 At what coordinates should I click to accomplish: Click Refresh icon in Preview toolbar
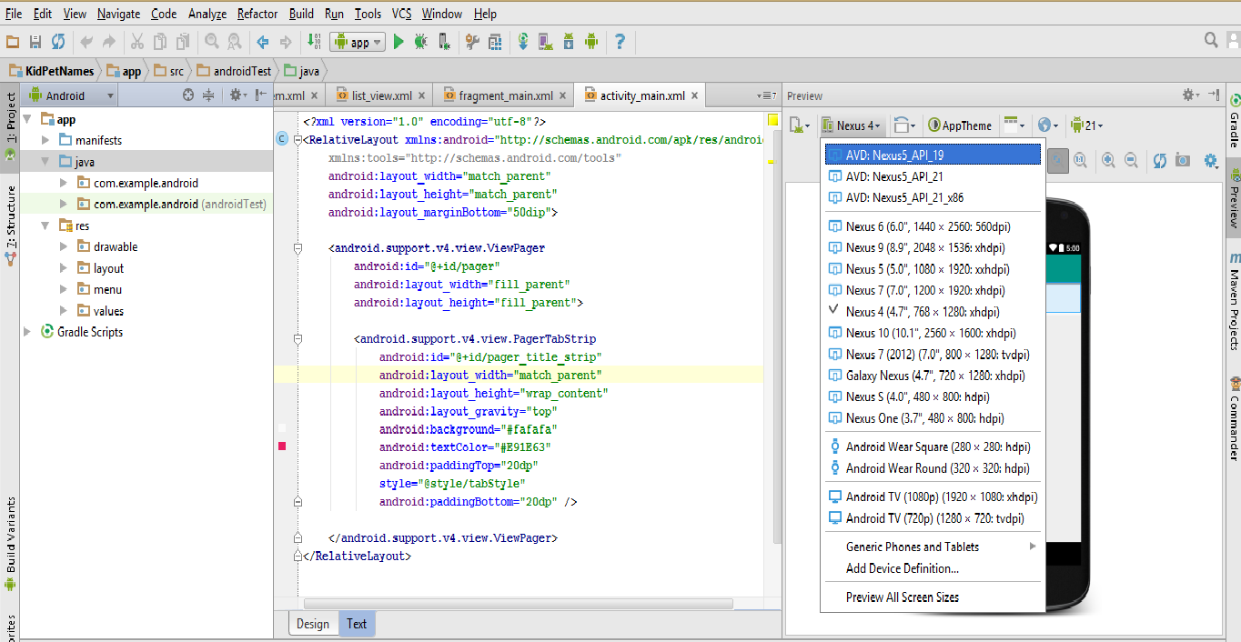click(1160, 160)
